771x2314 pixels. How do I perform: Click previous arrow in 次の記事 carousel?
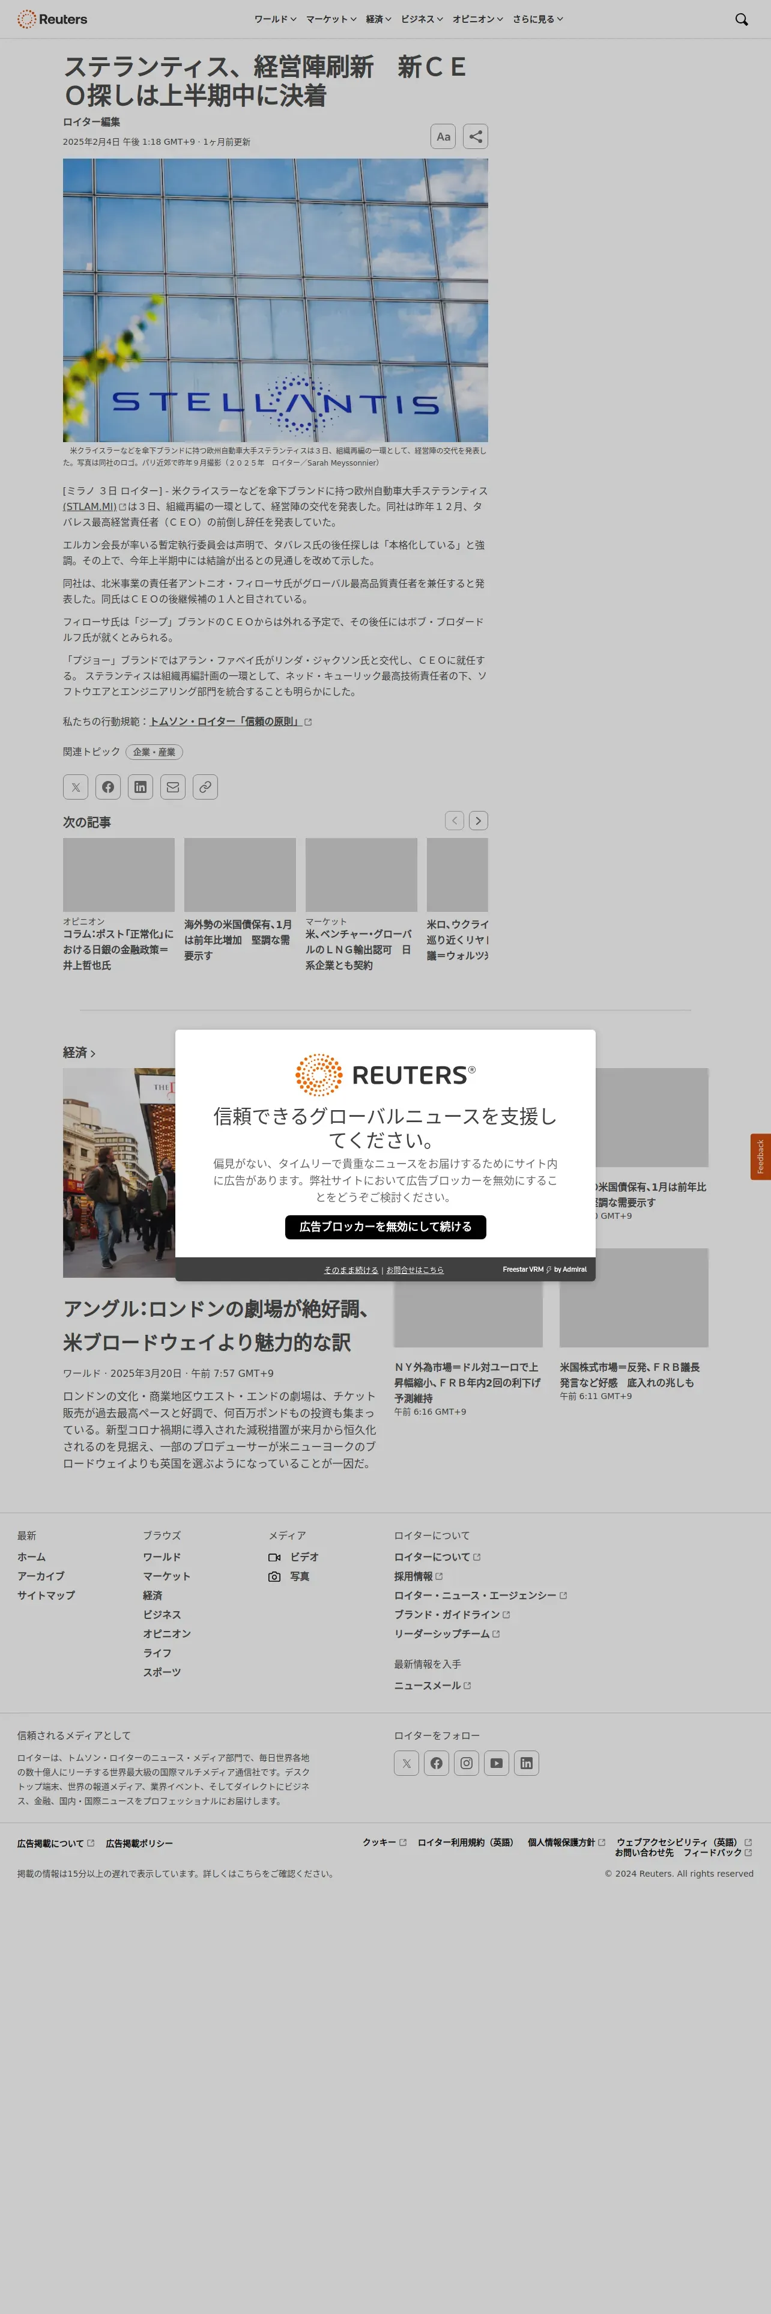click(454, 820)
